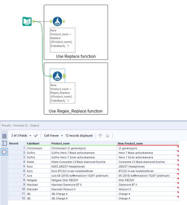Click the 'Results - Formula (3) - Output' title
Image resolution: width=187 pixels, height=205 pixels.
click(20, 126)
